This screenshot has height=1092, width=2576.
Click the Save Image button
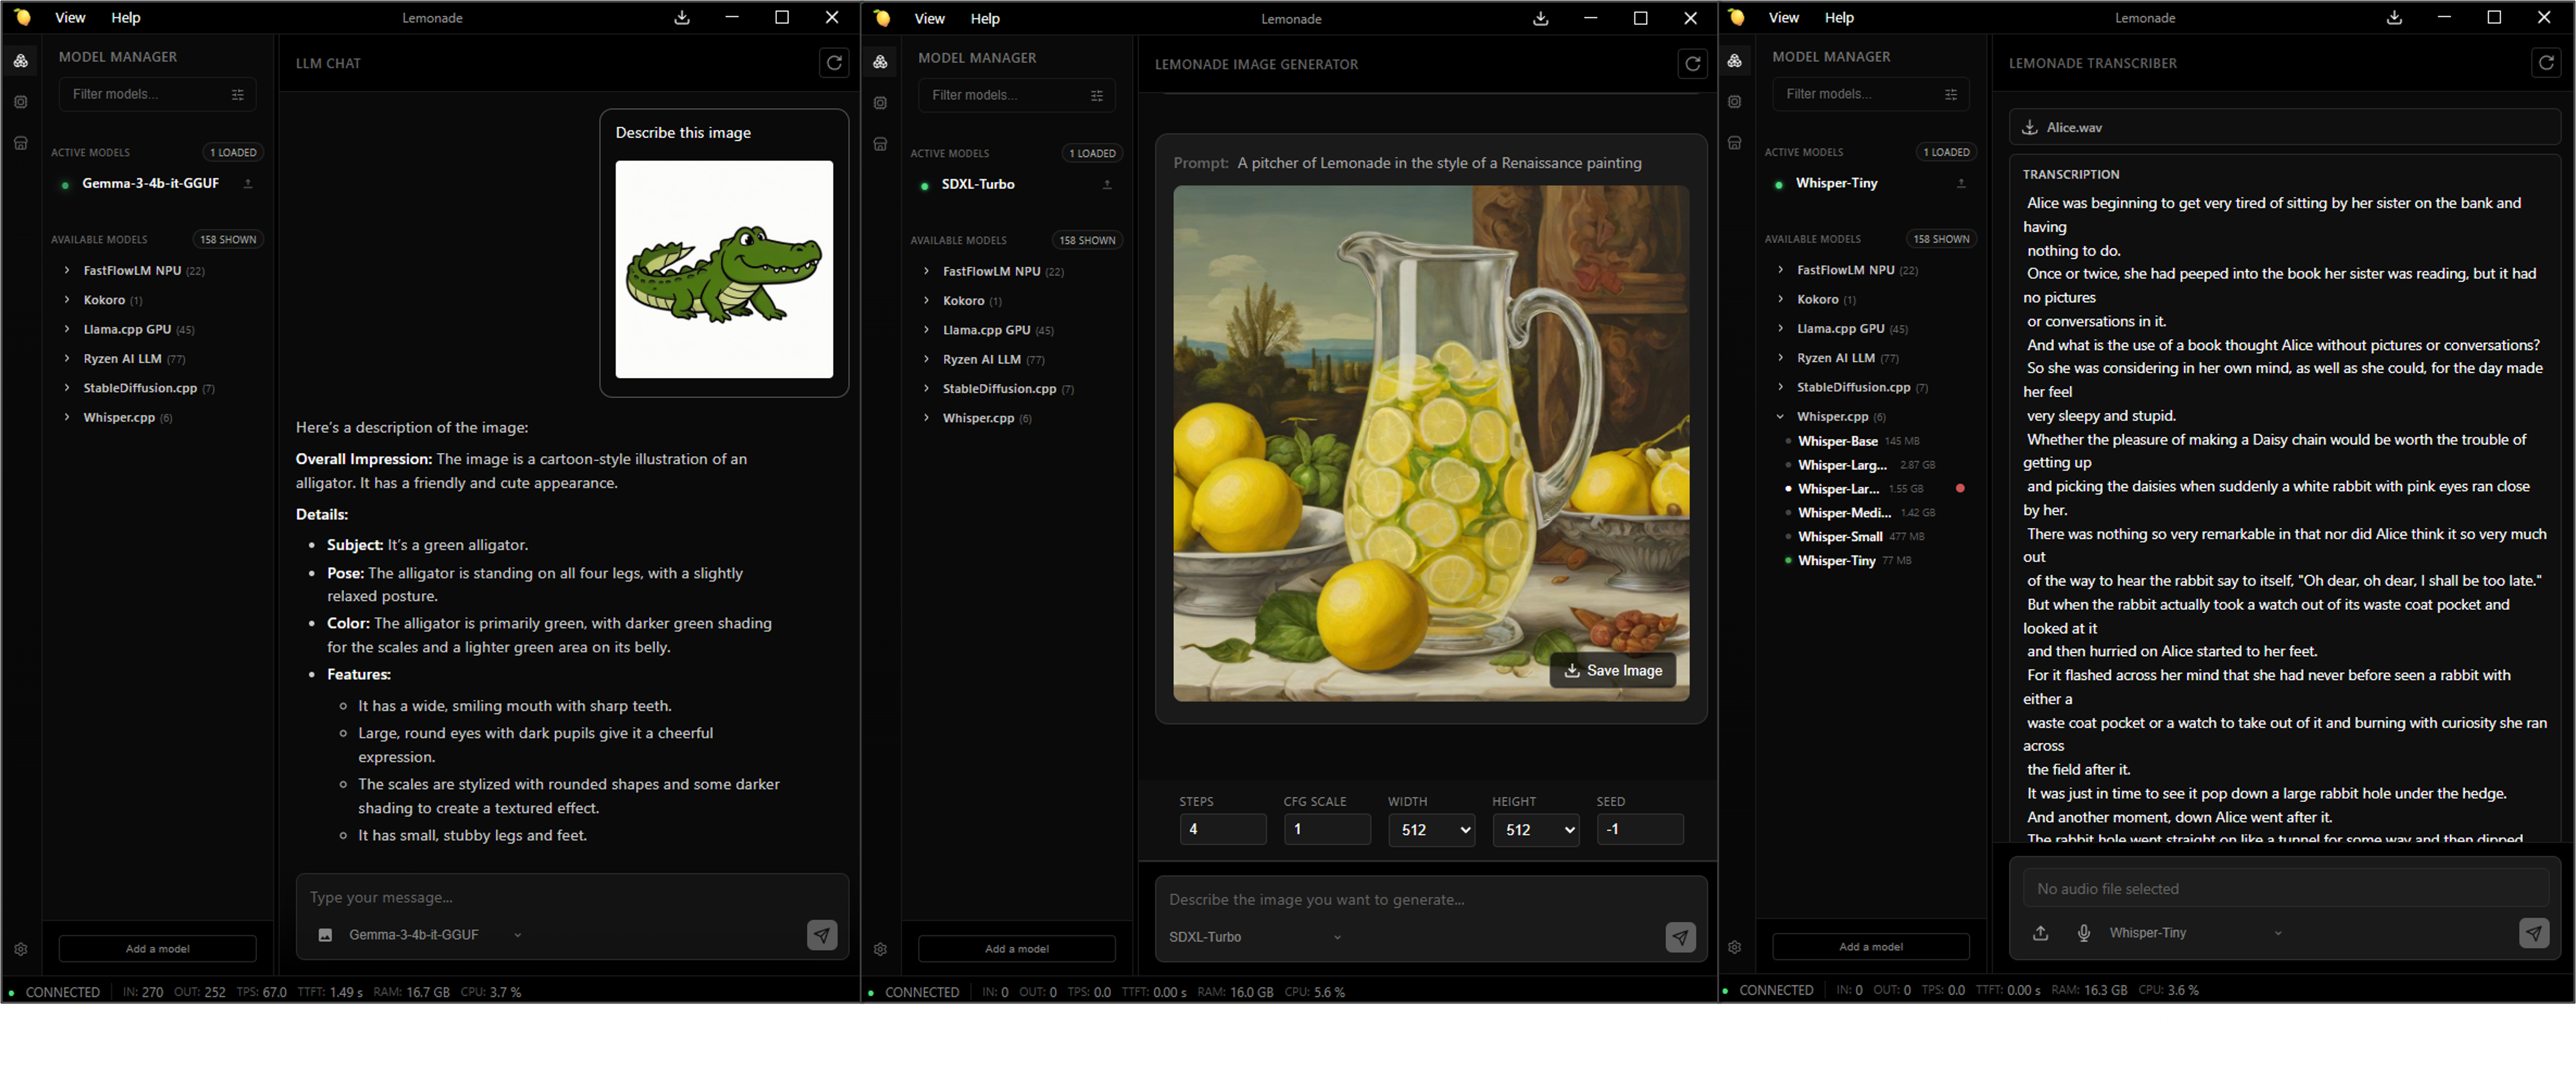(x=1613, y=672)
